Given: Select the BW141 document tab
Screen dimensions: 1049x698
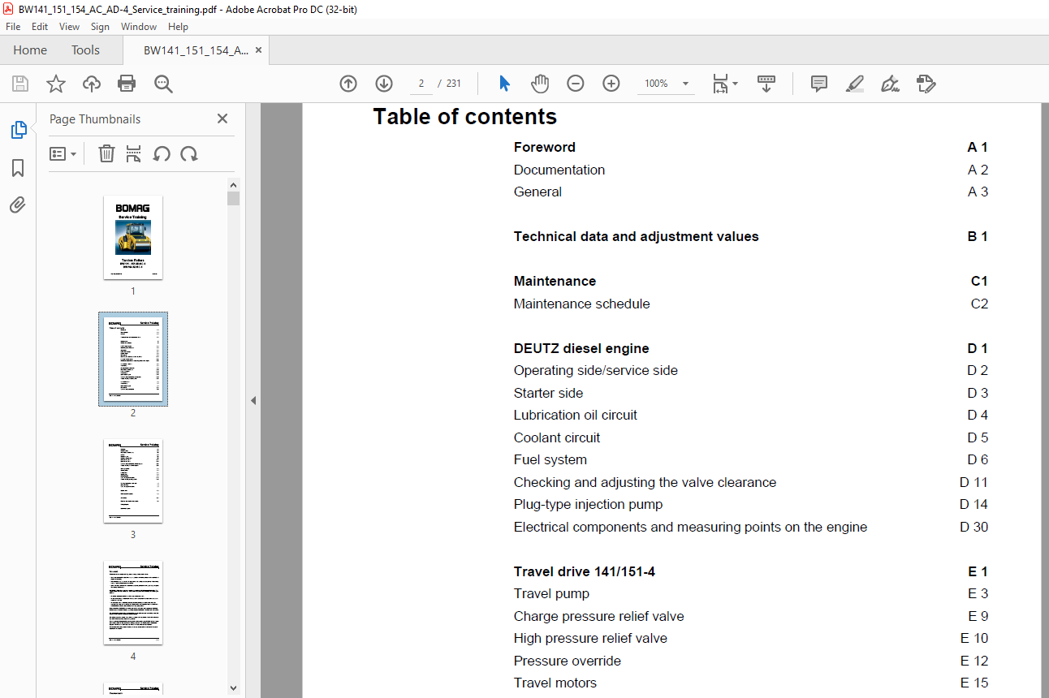Looking at the screenshot, I should [x=196, y=50].
